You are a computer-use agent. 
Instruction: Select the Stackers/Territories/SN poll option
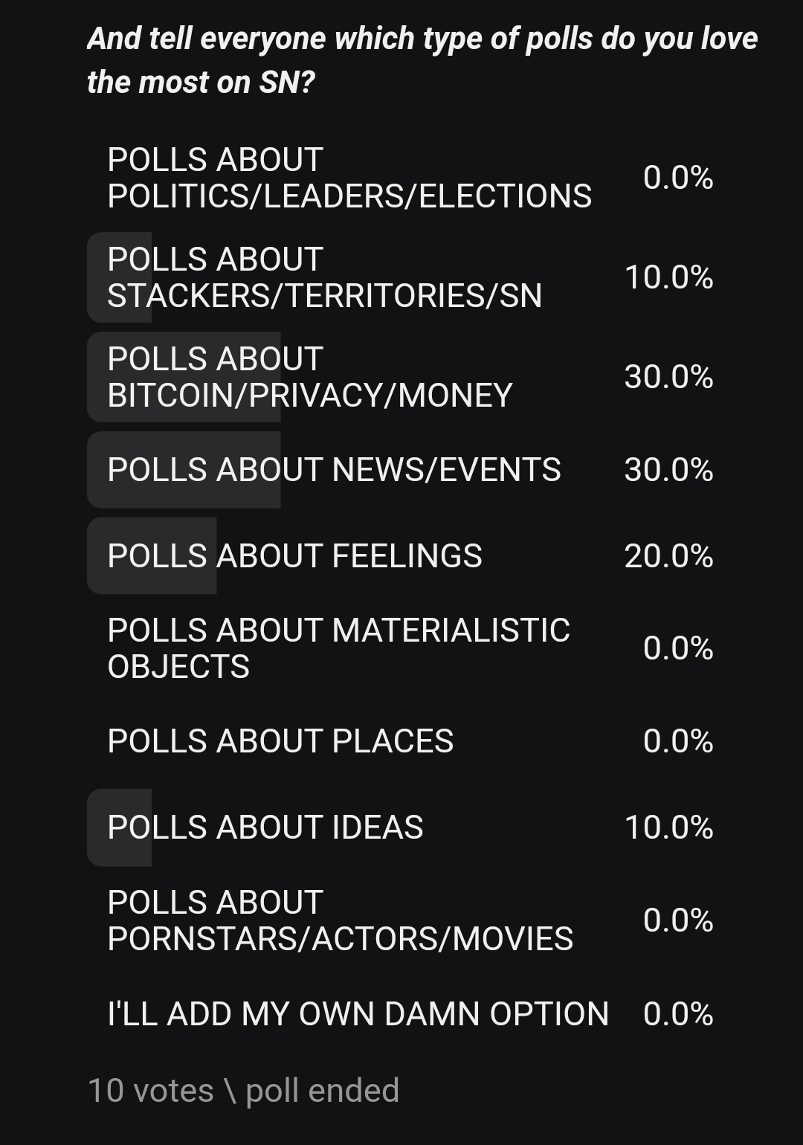pos(324,277)
